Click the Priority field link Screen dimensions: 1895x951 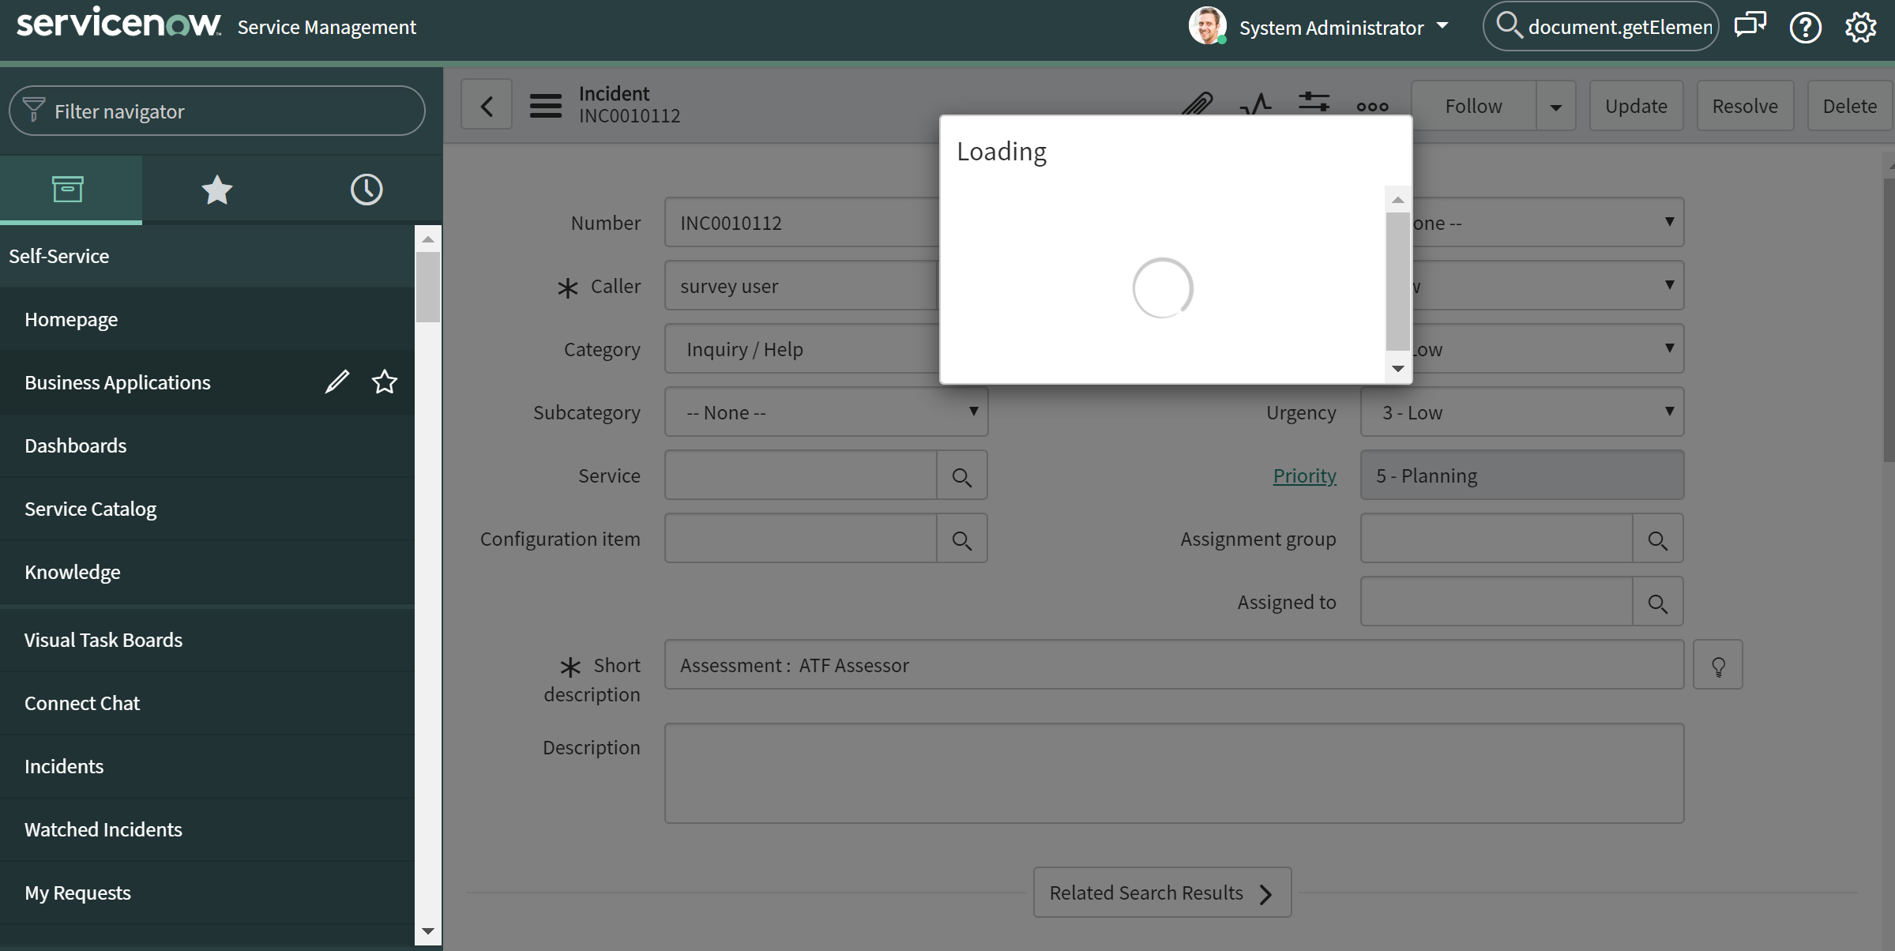tap(1304, 475)
